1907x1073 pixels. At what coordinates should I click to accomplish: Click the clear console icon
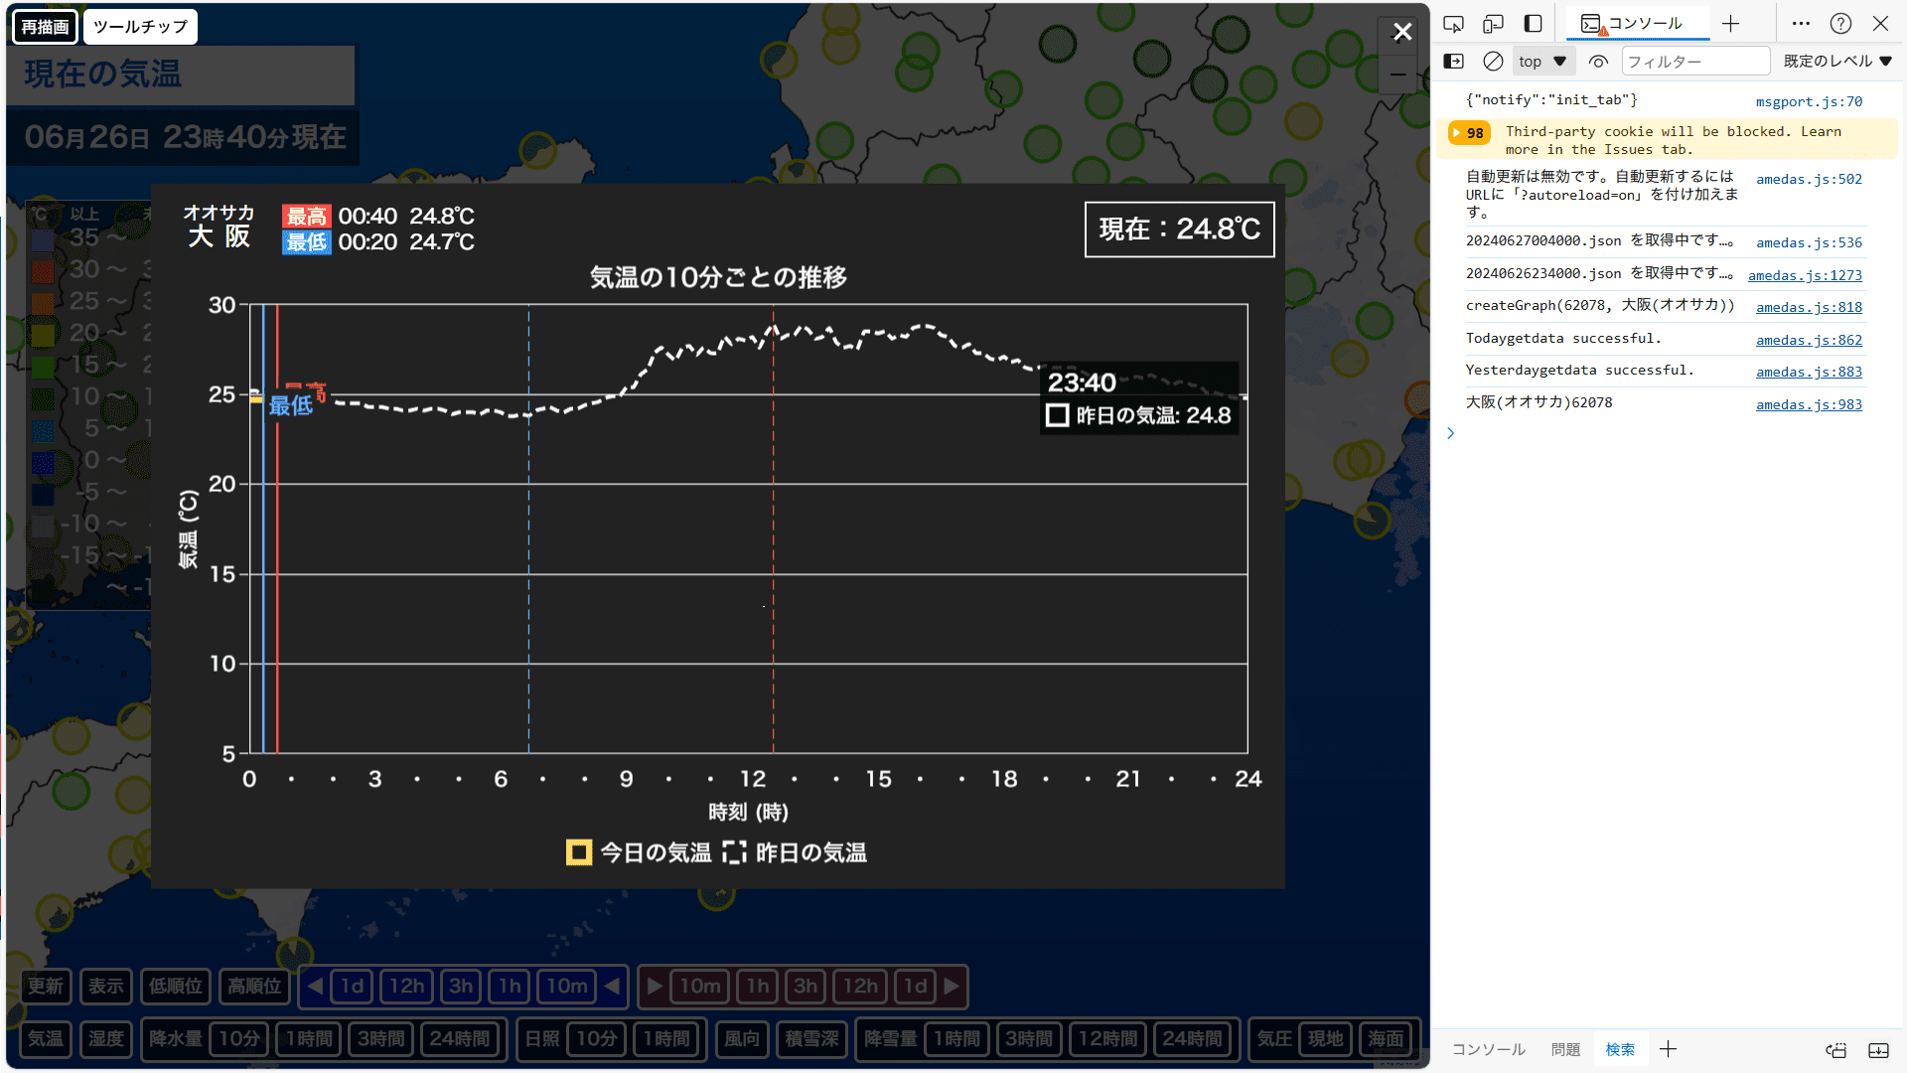pyautogui.click(x=1493, y=62)
